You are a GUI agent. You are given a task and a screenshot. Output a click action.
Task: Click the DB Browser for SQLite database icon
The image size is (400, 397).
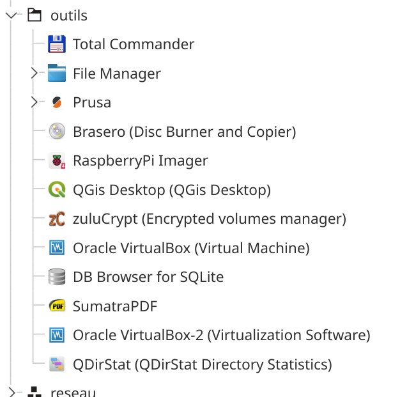[x=57, y=277]
